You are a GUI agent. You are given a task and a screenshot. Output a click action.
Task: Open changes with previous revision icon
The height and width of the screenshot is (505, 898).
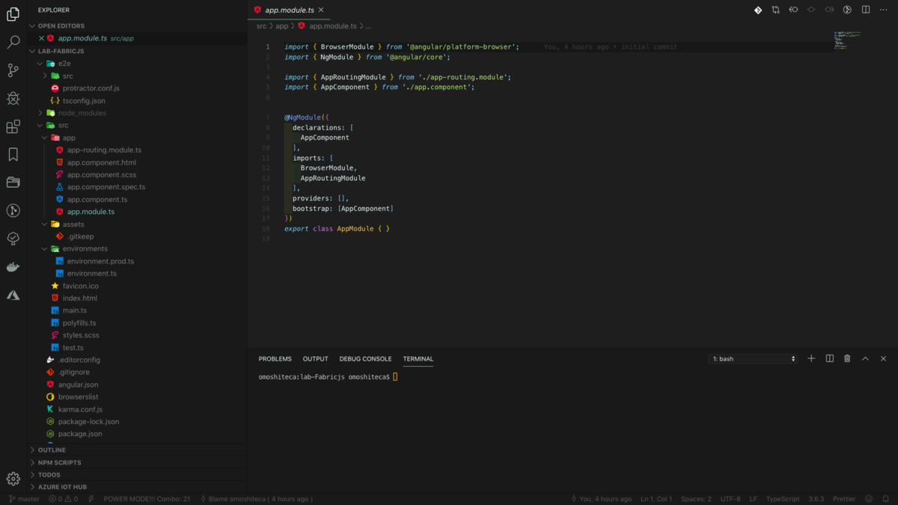point(794,10)
